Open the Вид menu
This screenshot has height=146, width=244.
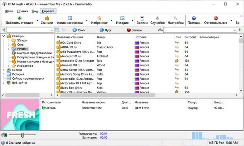coord(35,11)
